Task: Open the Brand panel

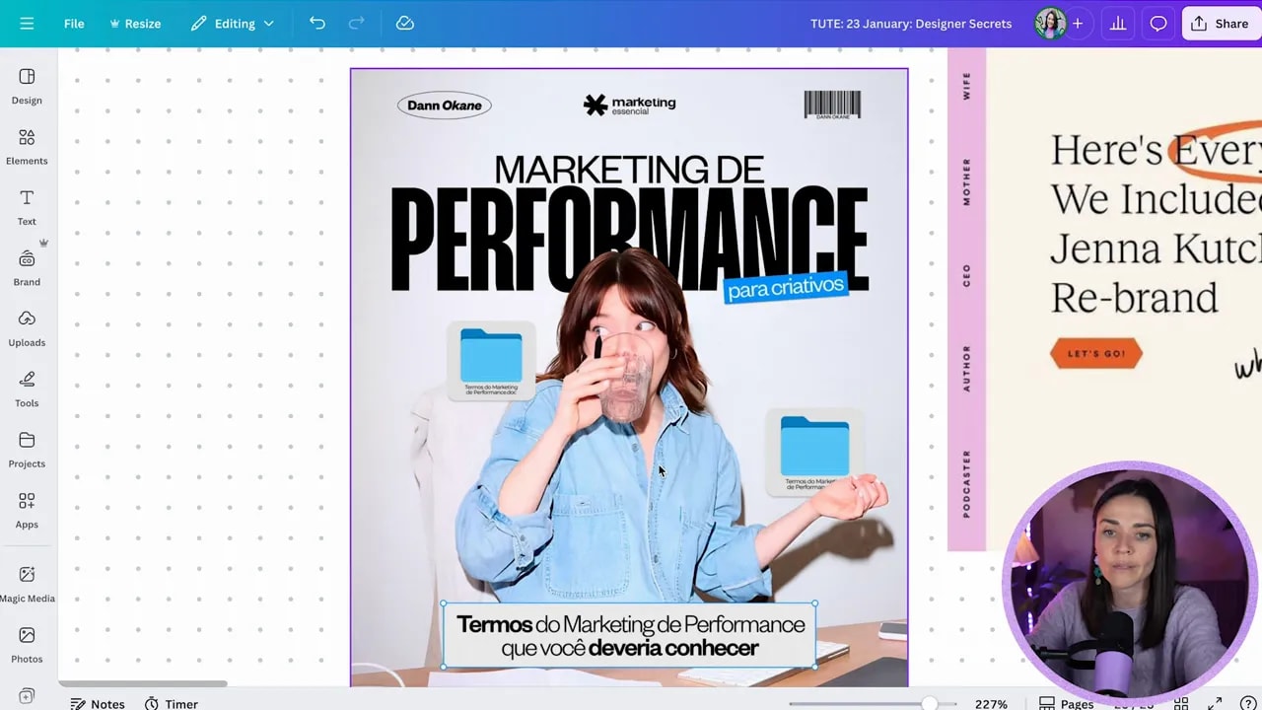Action: [26, 268]
